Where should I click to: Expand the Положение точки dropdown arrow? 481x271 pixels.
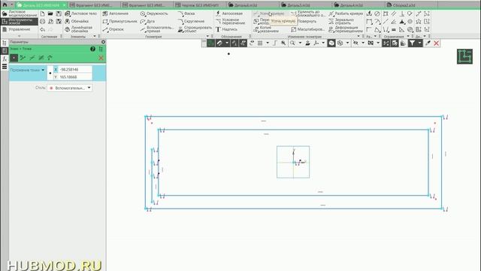click(43, 70)
